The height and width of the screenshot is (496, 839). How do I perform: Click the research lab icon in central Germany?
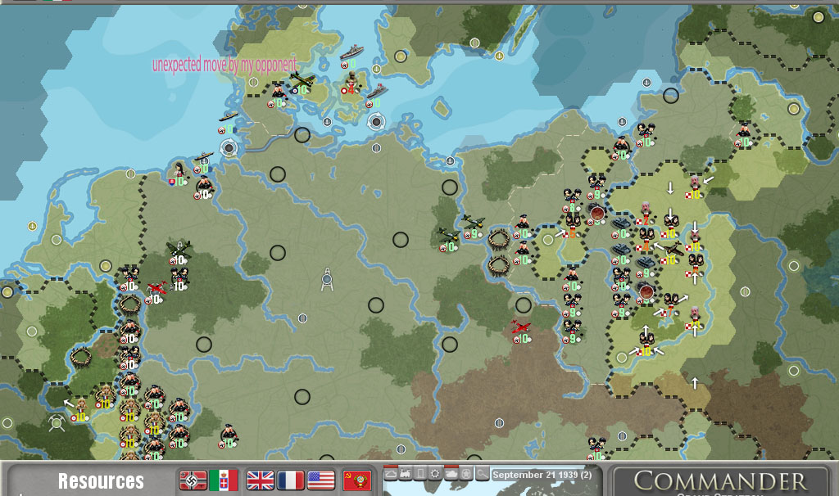coord(328,279)
